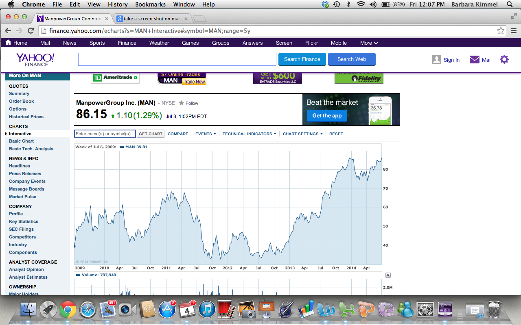Expand the More menu in Yahoo navbar
521x325 pixels.
tap(369, 43)
